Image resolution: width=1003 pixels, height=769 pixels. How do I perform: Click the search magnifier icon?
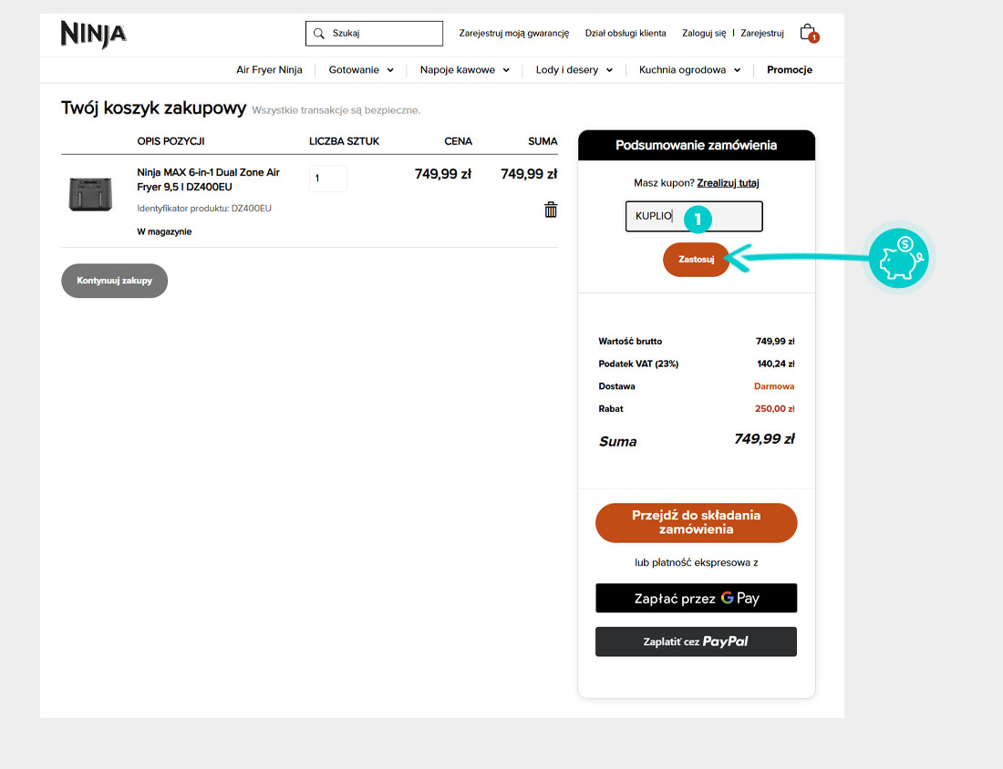319,34
